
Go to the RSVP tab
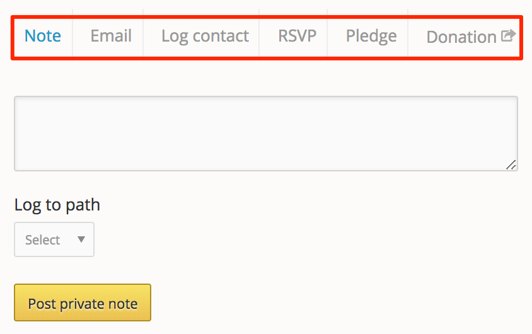(x=297, y=36)
